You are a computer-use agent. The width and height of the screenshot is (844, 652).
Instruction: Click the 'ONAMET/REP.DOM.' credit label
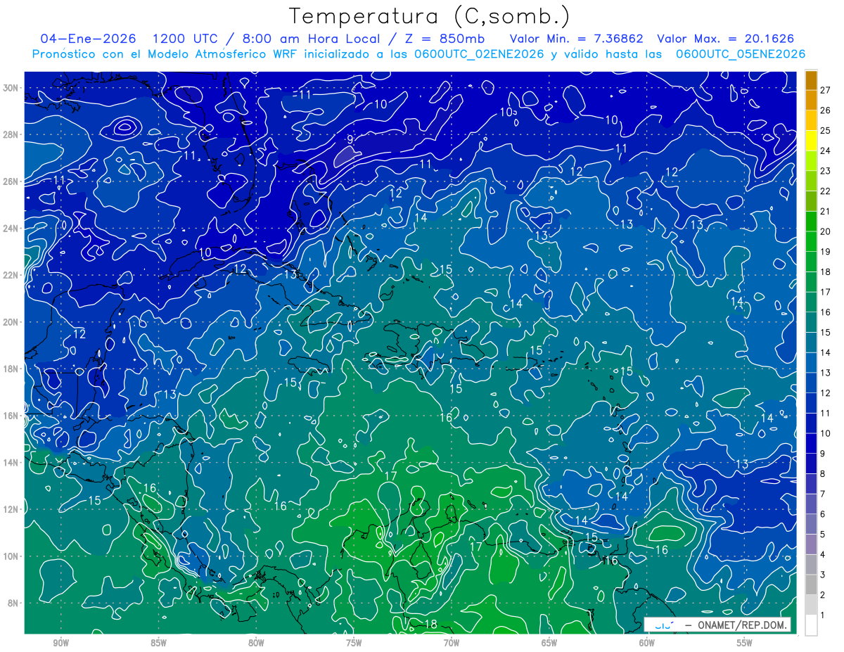pyautogui.click(x=743, y=625)
